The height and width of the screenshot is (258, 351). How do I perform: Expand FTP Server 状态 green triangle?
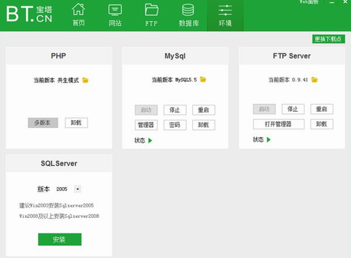pyautogui.click(x=269, y=140)
